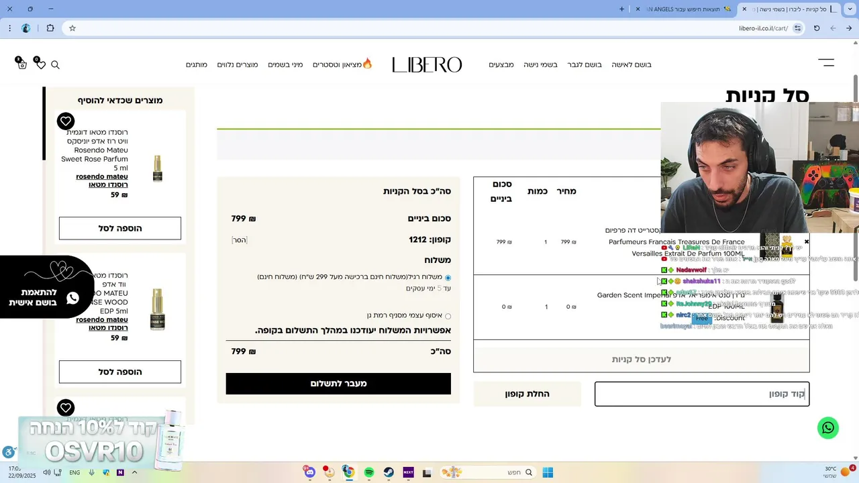Add Sweet Rose Parfum to wishlist heart
Screen dimensions: 859x483
pos(65,121)
